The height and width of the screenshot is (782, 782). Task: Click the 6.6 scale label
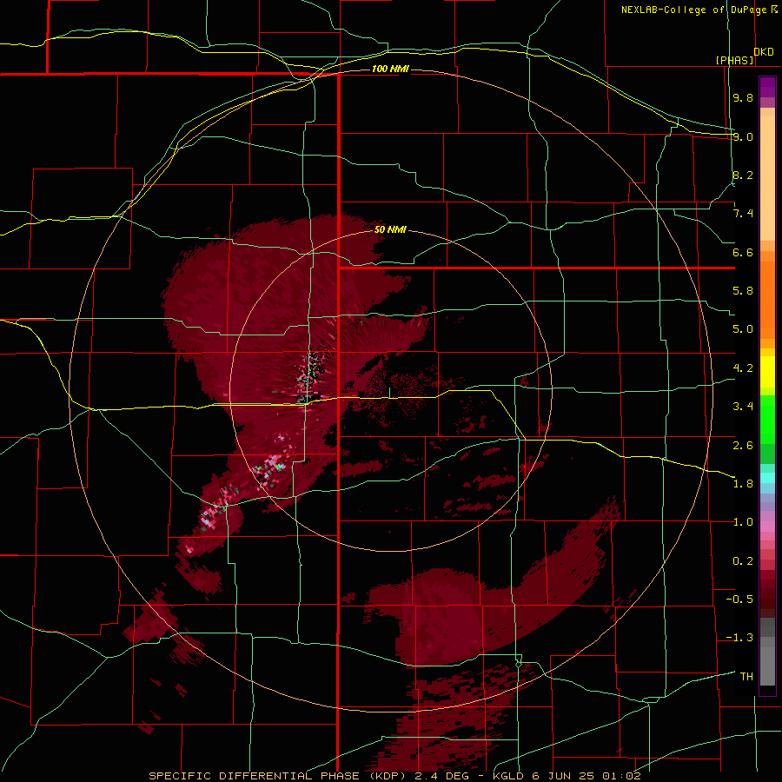743,252
